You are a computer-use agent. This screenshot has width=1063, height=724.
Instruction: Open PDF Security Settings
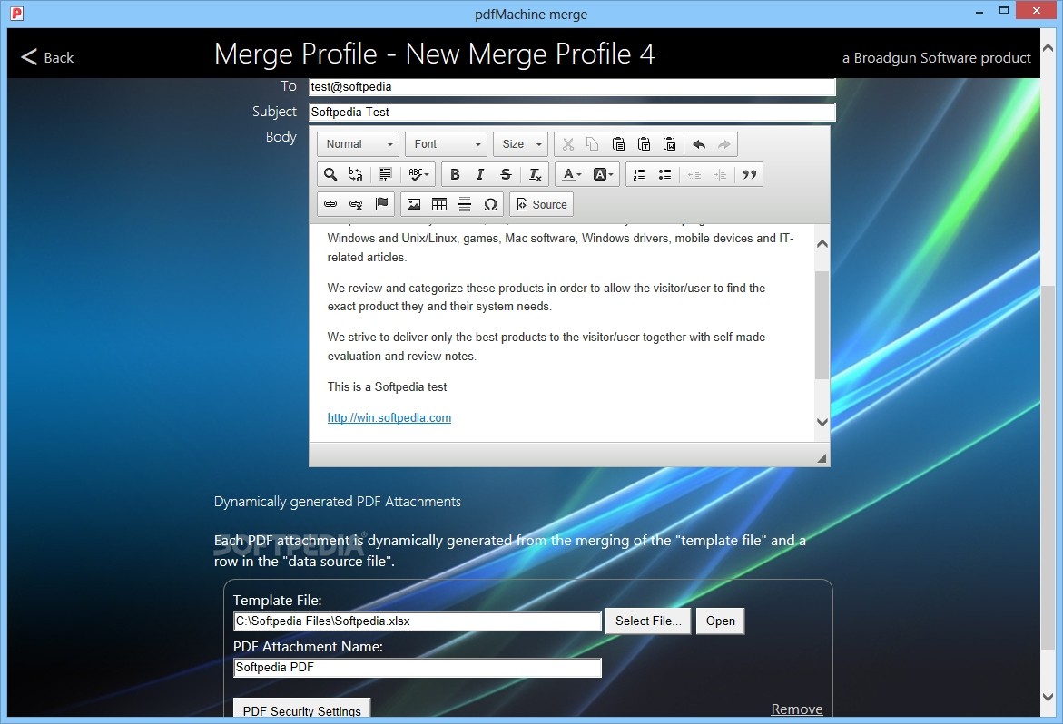point(301,709)
